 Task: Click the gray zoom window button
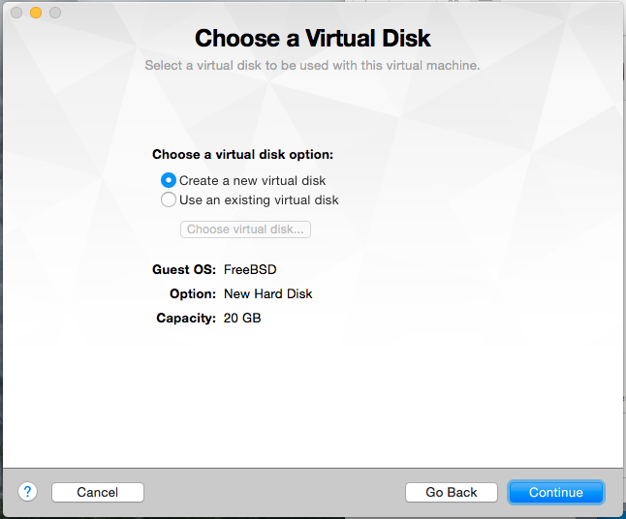[55, 13]
